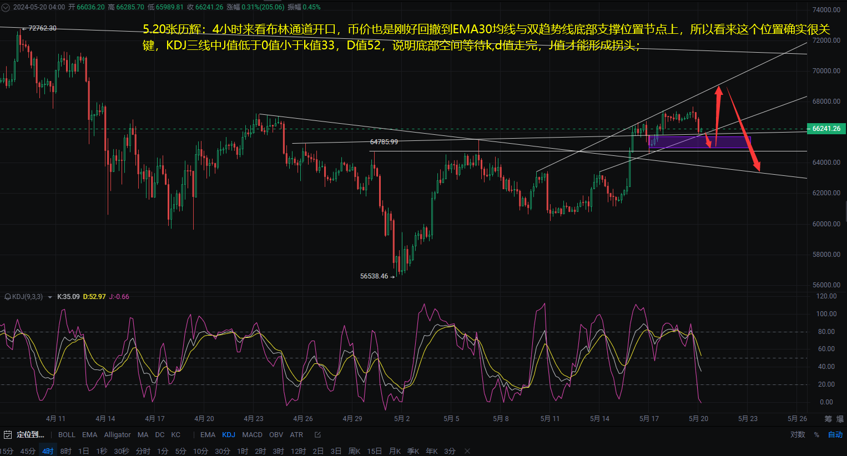Viewport: 847px width, 456px height.
Task: Switch to the 10分 timeframe
Action: tap(200, 451)
